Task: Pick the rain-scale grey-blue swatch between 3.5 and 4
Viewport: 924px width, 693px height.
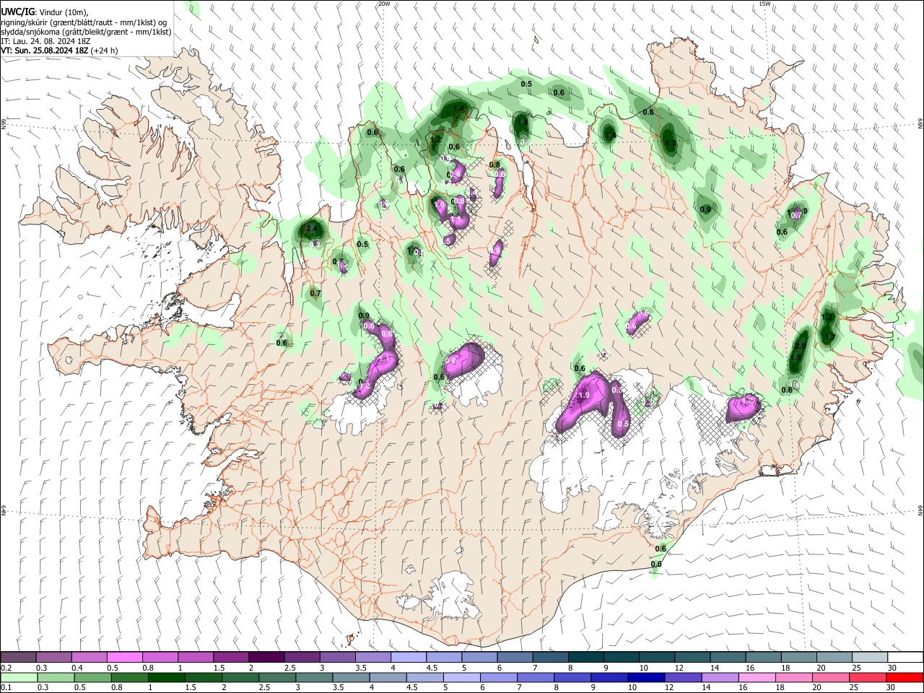Action: click(351, 677)
